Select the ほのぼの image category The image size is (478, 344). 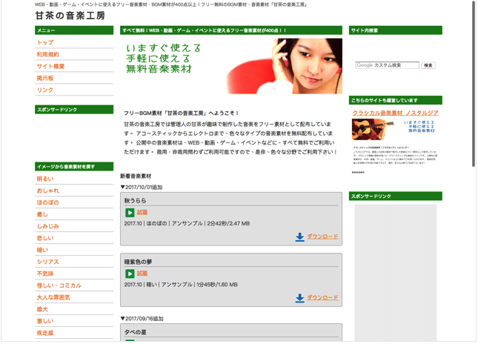[48, 202]
